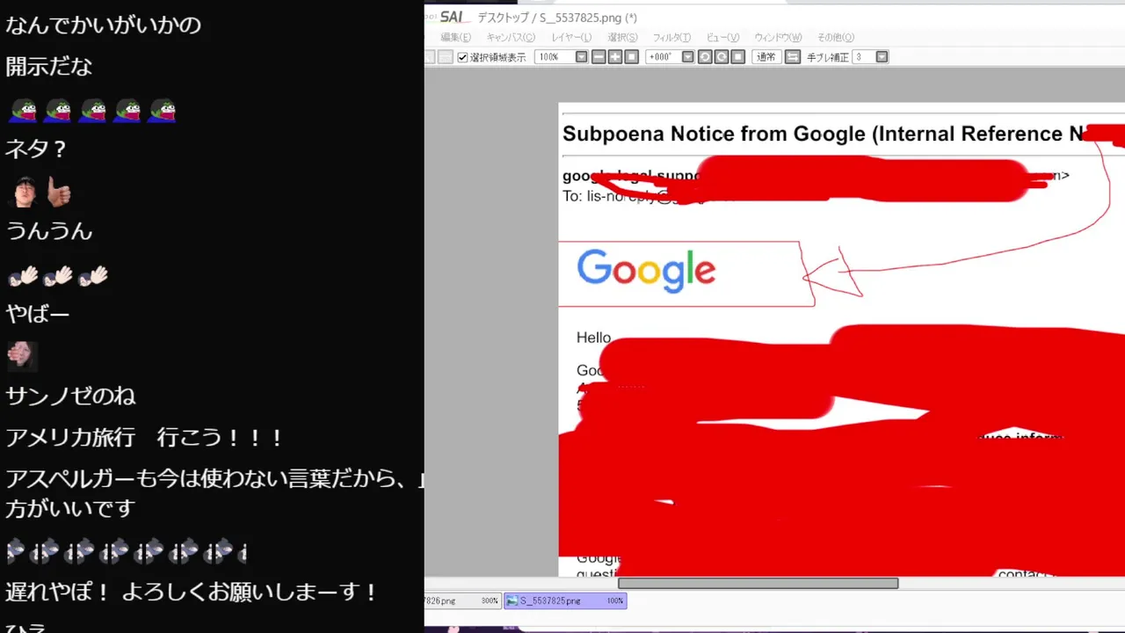Click the Google logo in the canvas

[646, 271]
